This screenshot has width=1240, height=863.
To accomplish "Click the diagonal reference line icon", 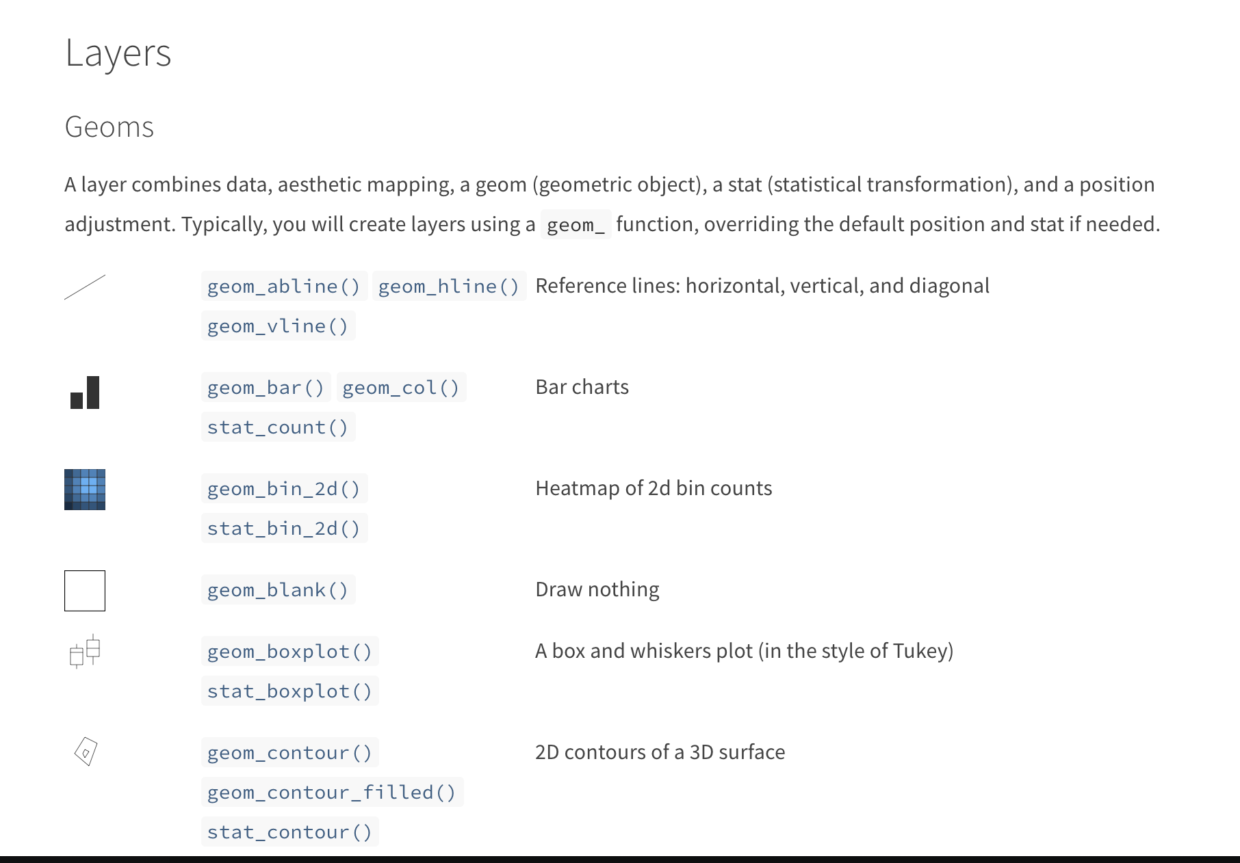I will pyautogui.click(x=85, y=287).
